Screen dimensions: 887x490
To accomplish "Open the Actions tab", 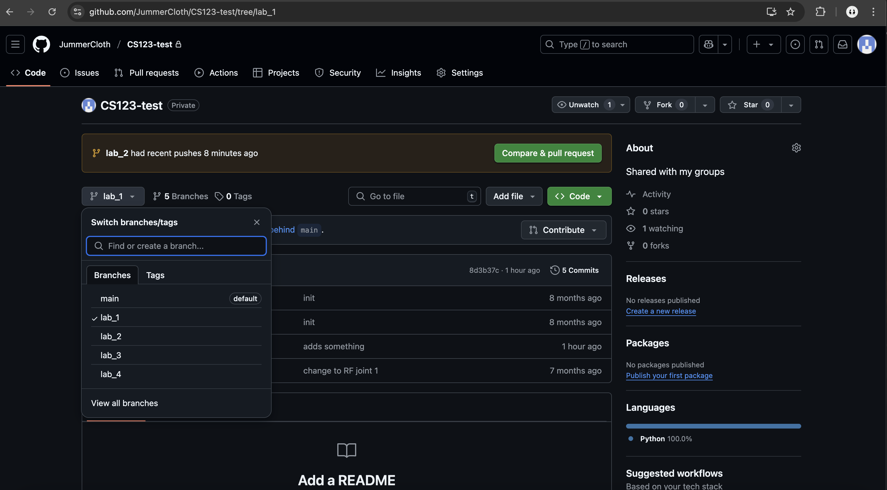I will 216,73.
